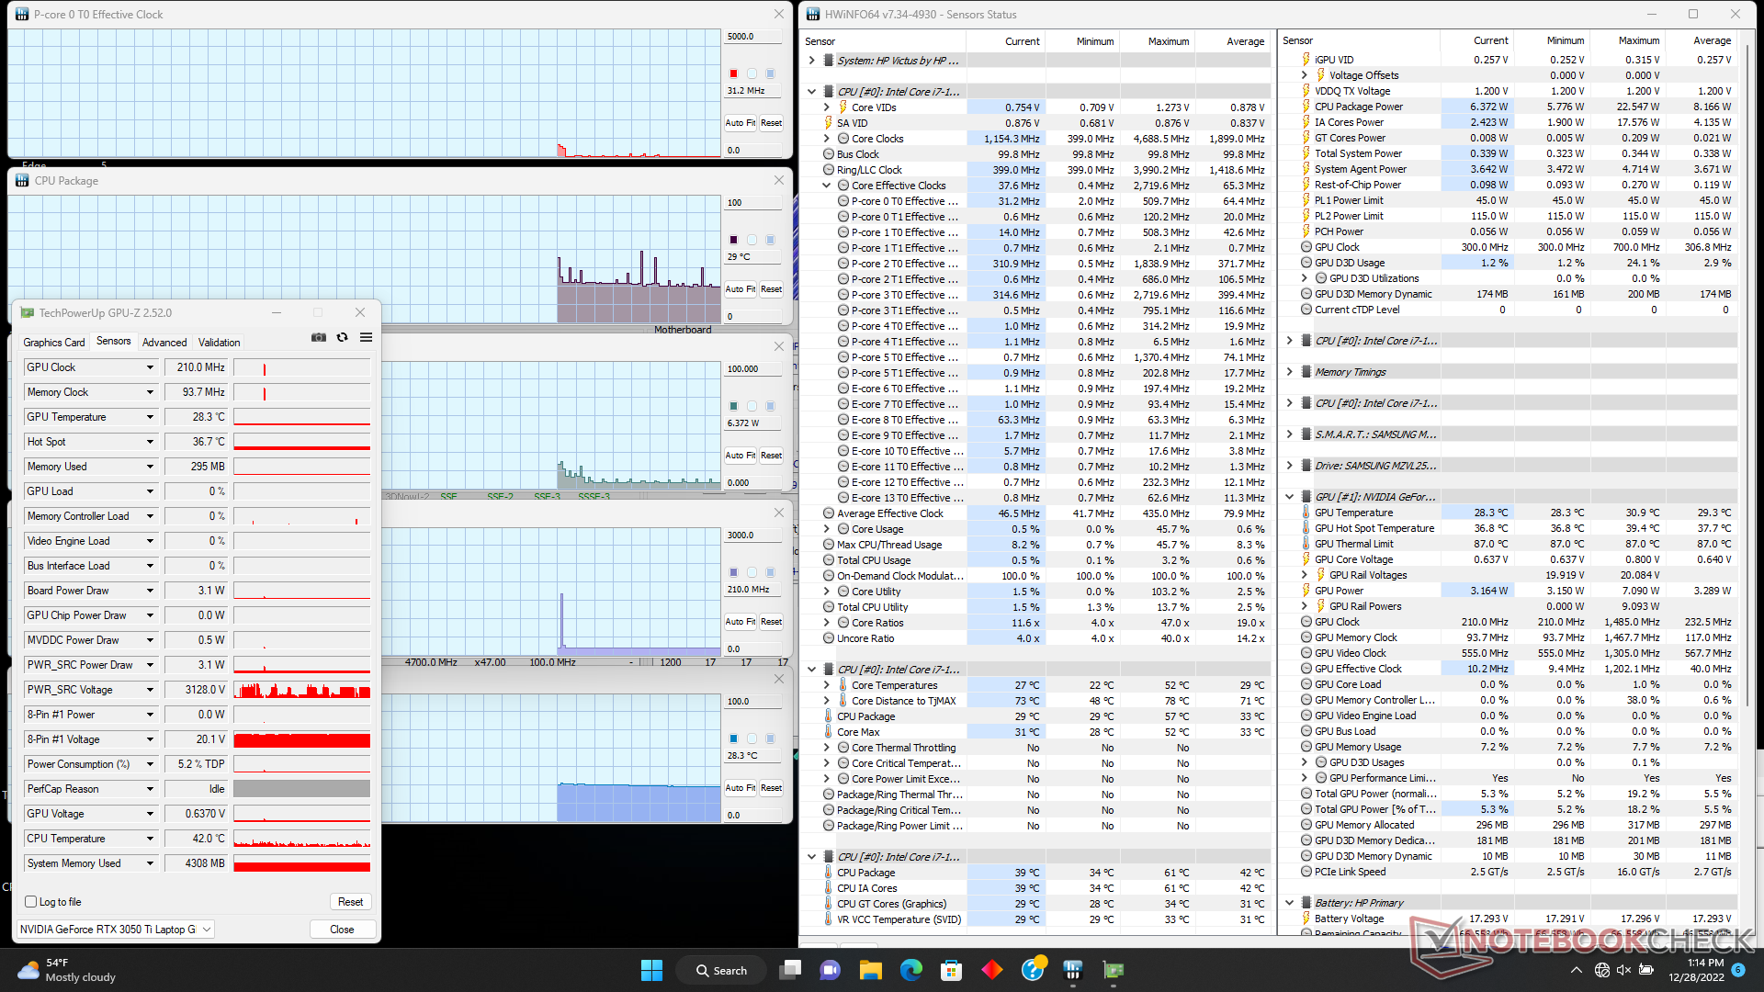The image size is (1764, 992).
Task: Switch to the Advanced tab
Action: pos(164,342)
